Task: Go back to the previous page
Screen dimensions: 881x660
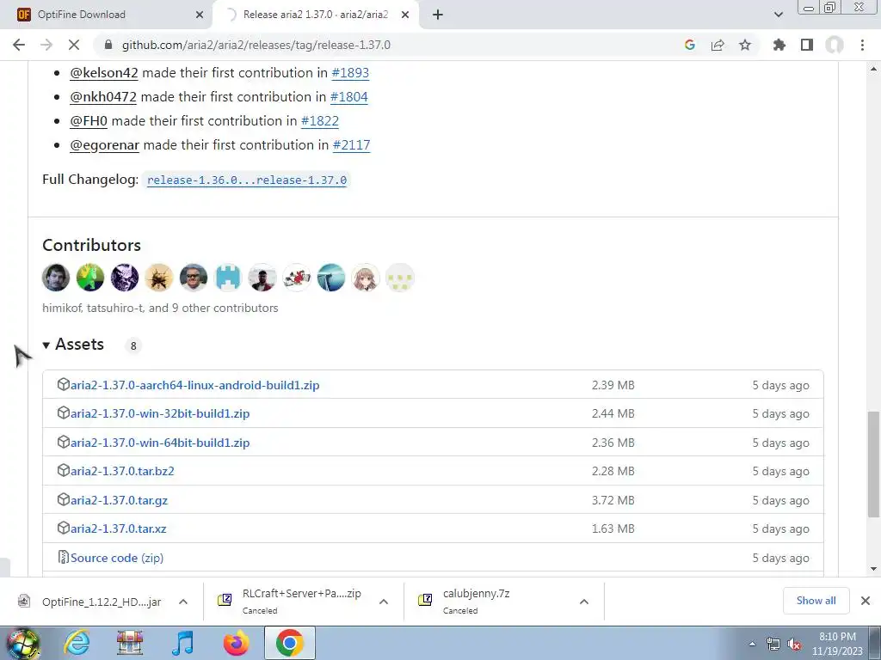Action: coord(19,45)
